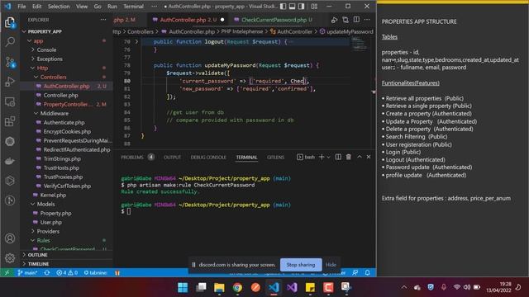Toggle the bottom panel layout icon
Viewport: 529px width, 297px height.
[x=292, y=7]
